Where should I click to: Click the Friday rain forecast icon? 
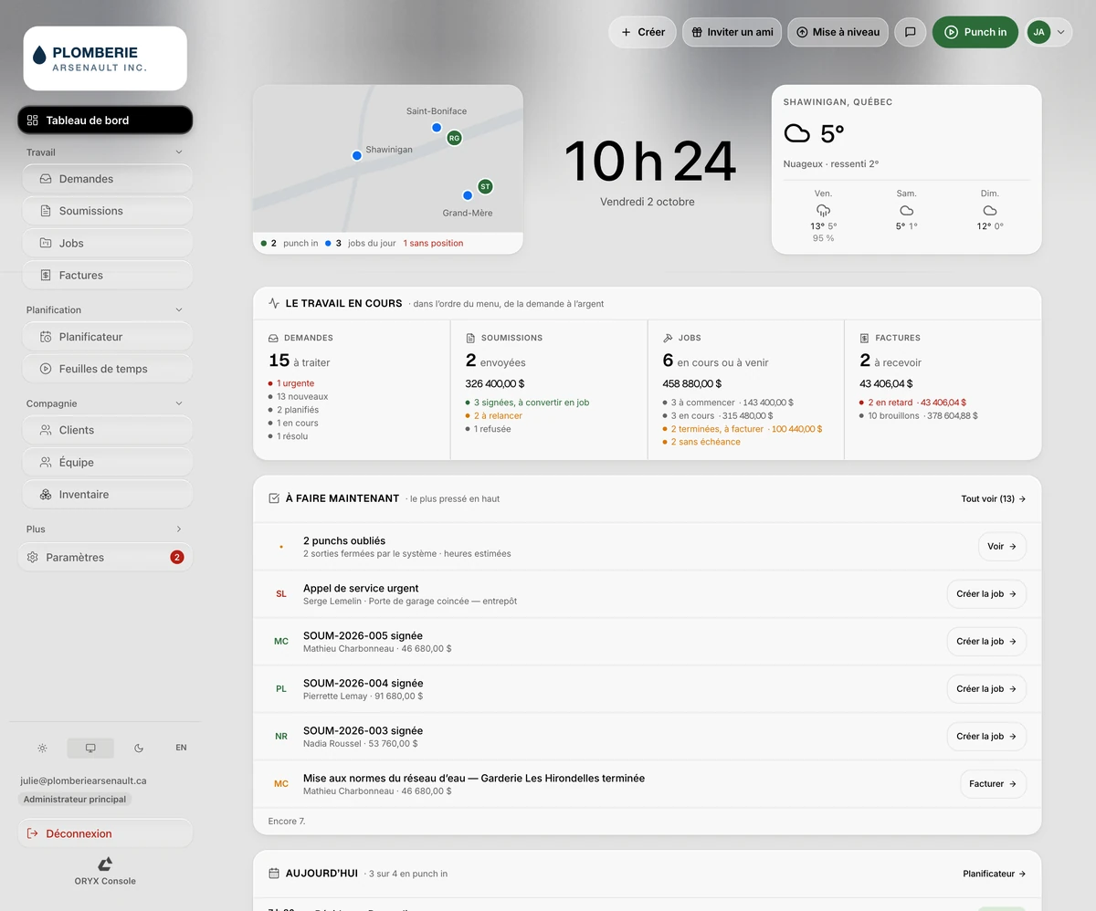click(823, 211)
